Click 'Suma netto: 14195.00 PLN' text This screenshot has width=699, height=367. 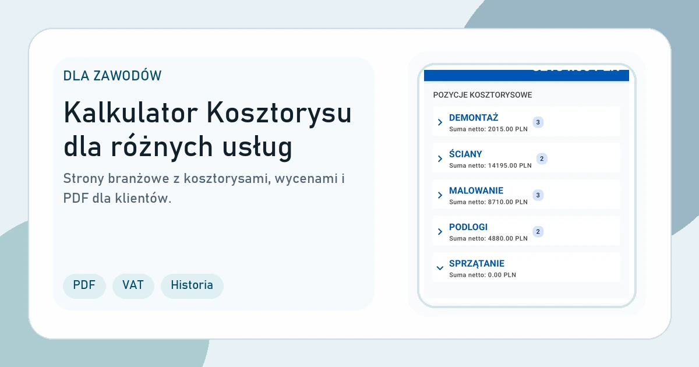coord(490,165)
